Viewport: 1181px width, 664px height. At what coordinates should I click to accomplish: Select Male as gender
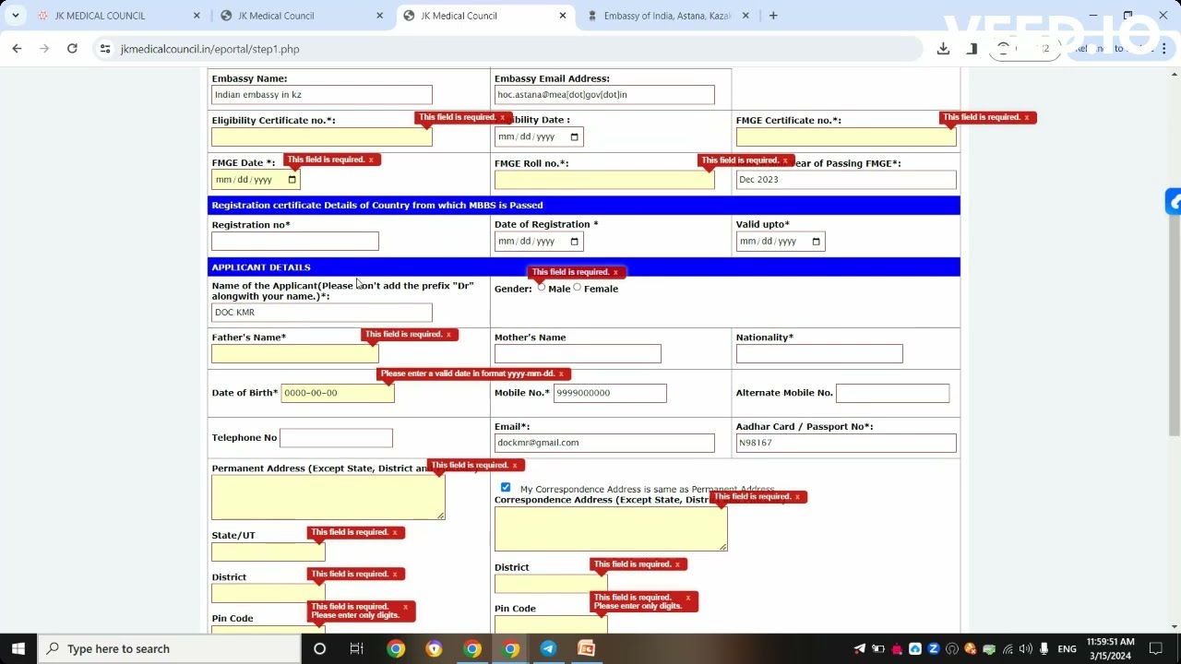(x=542, y=288)
